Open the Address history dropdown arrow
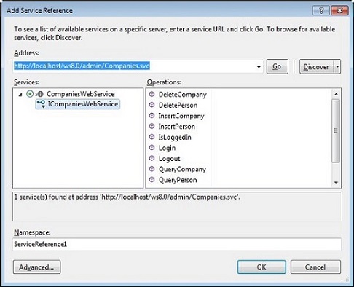Viewport: 354px width, 287px height. pos(259,66)
